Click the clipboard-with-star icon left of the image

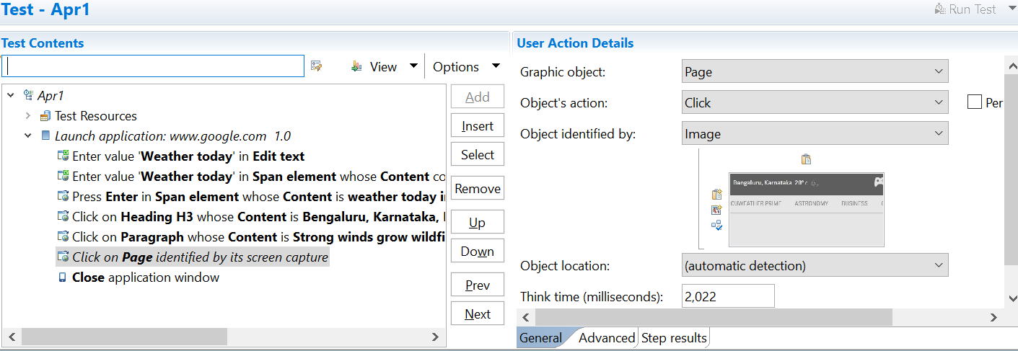tap(716, 195)
